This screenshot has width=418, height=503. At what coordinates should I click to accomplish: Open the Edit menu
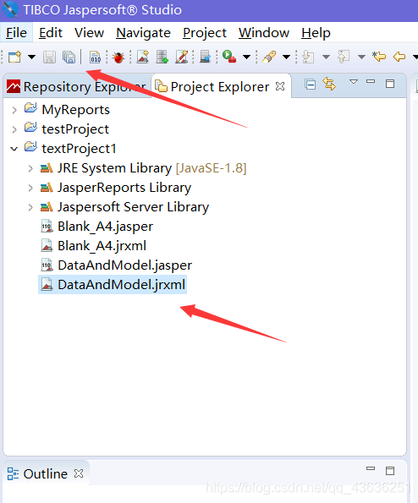click(51, 33)
